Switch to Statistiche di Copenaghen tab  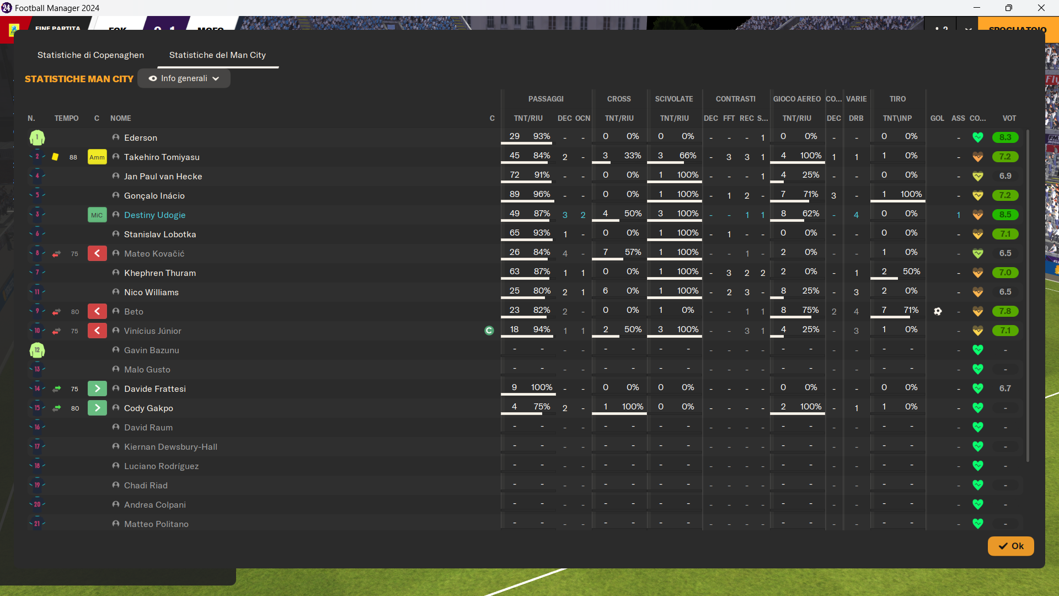point(90,55)
